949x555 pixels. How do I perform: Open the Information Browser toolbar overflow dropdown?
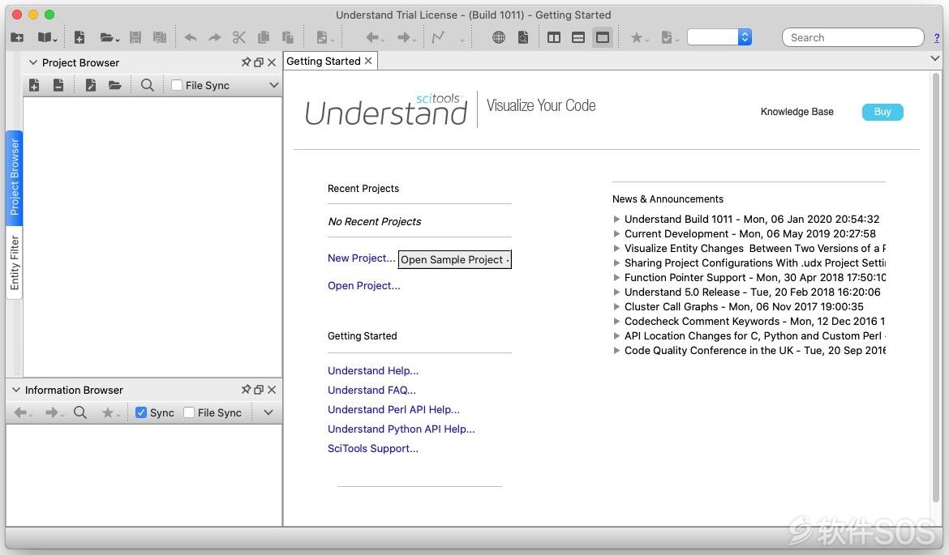[268, 412]
